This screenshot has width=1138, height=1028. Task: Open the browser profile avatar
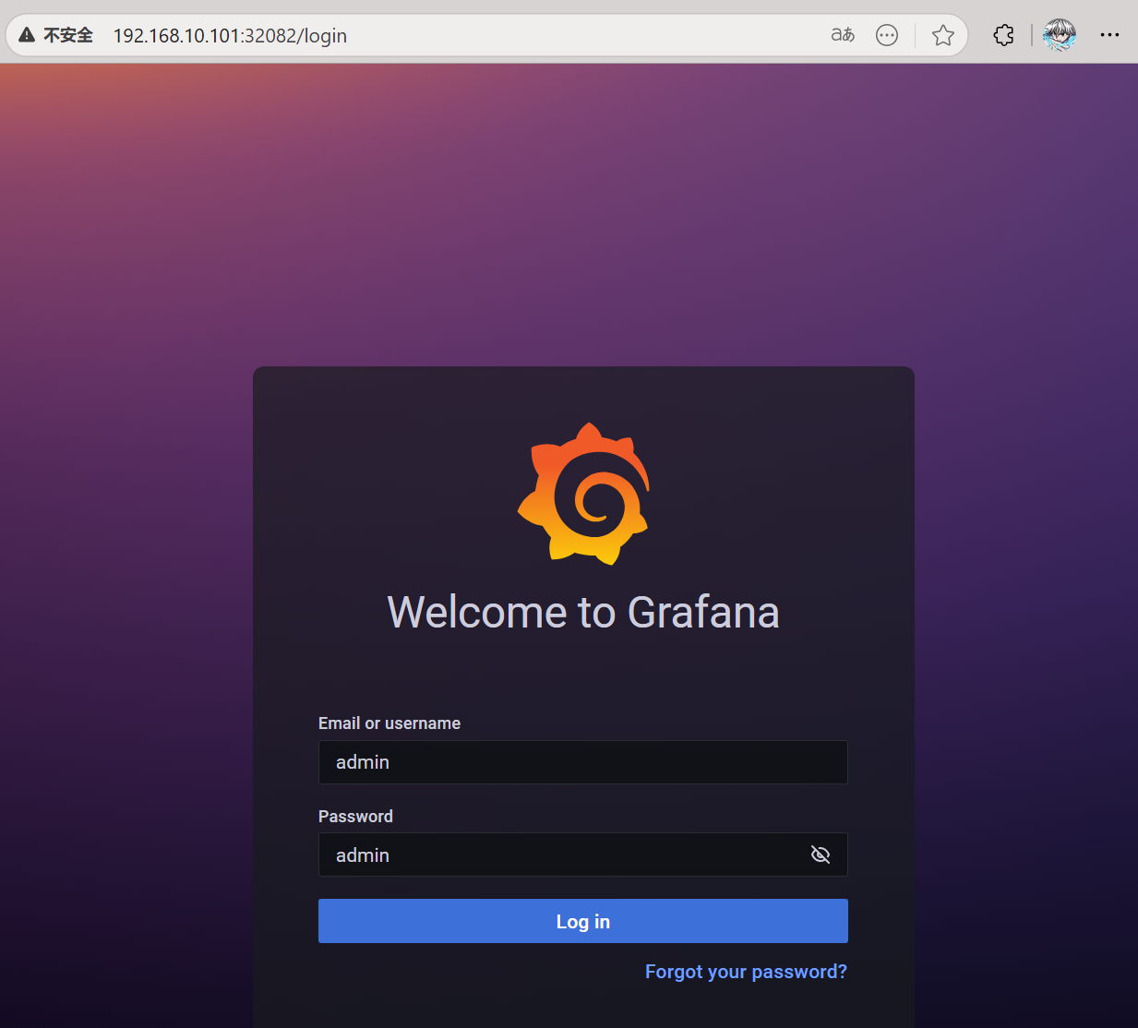(1060, 35)
